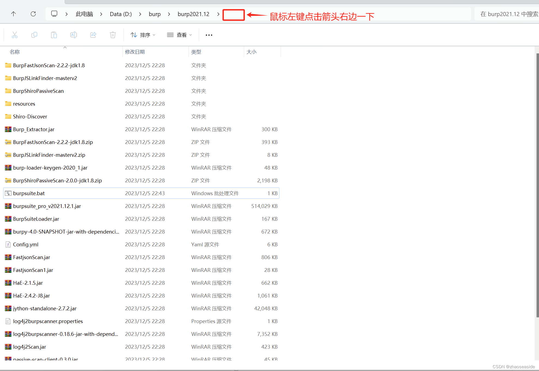
Task: Click the vertical scrollbar thumb
Action: click(537, 185)
